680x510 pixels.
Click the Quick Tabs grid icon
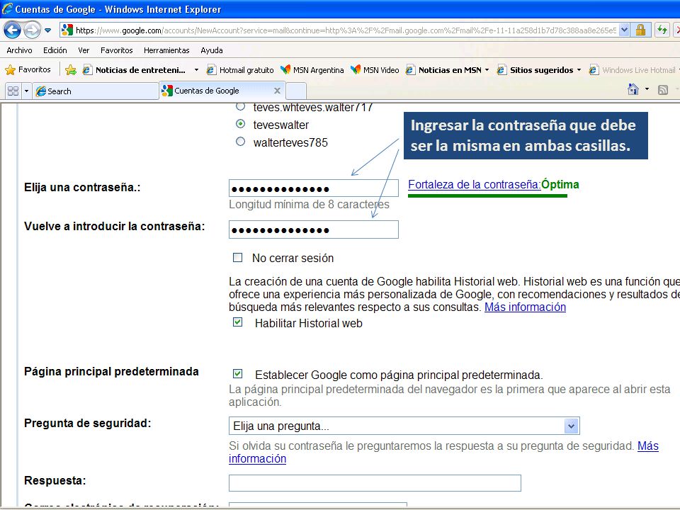coord(13,91)
